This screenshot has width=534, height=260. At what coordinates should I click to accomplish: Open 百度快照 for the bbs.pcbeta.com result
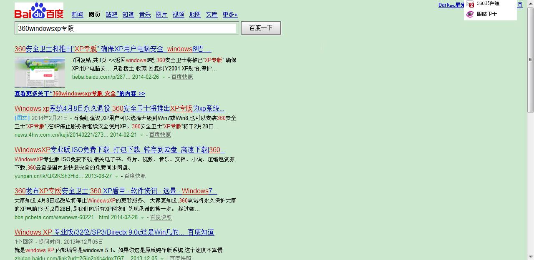(x=161, y=217)
